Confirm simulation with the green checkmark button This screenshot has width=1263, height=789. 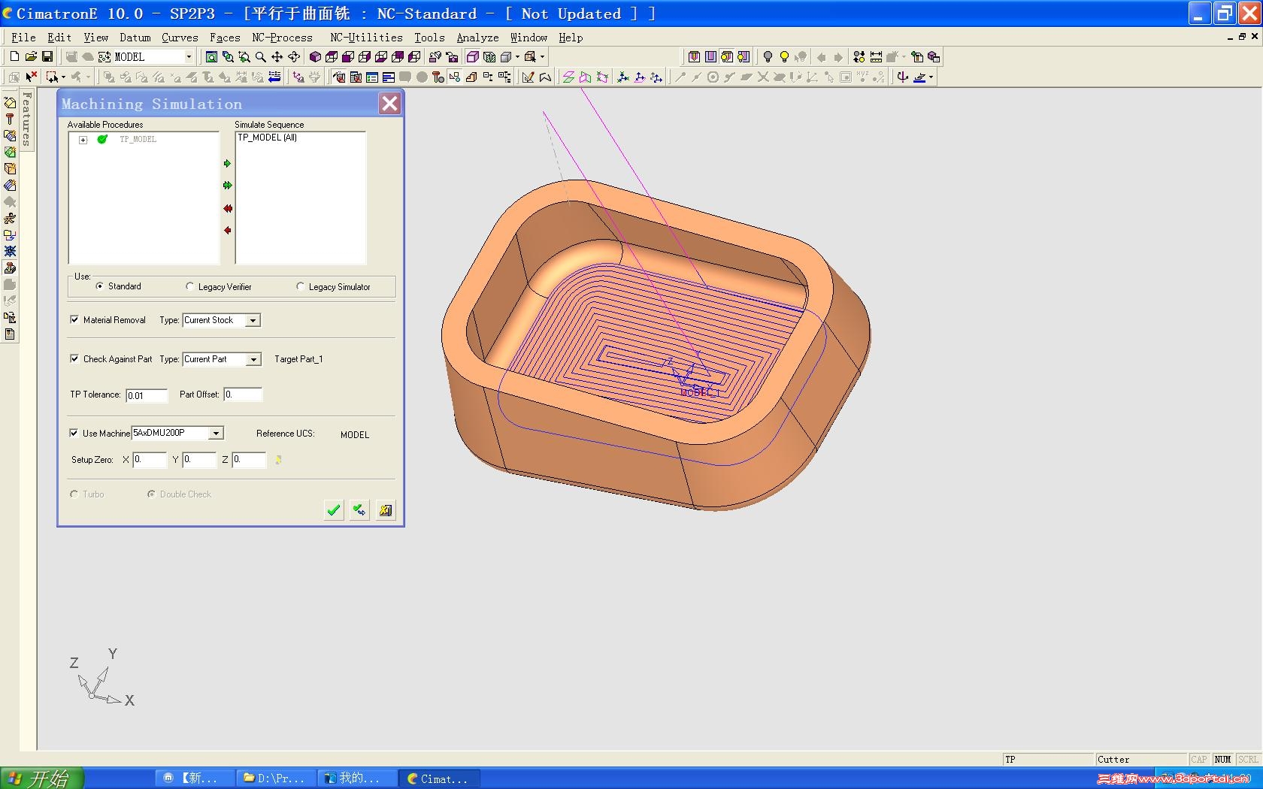coord(334,510)
